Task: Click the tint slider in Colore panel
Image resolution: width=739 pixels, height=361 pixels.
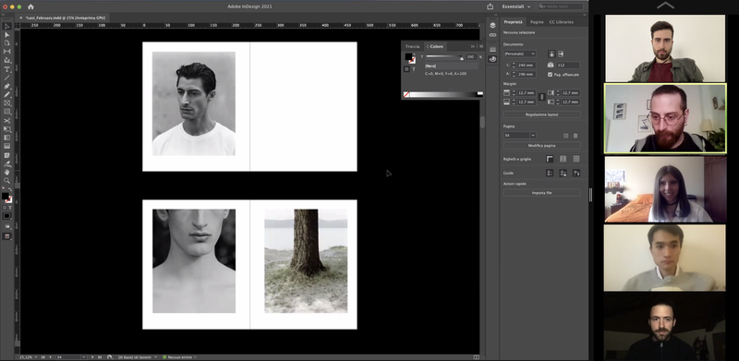Action: pyautogui.click(x=444, y=57)
